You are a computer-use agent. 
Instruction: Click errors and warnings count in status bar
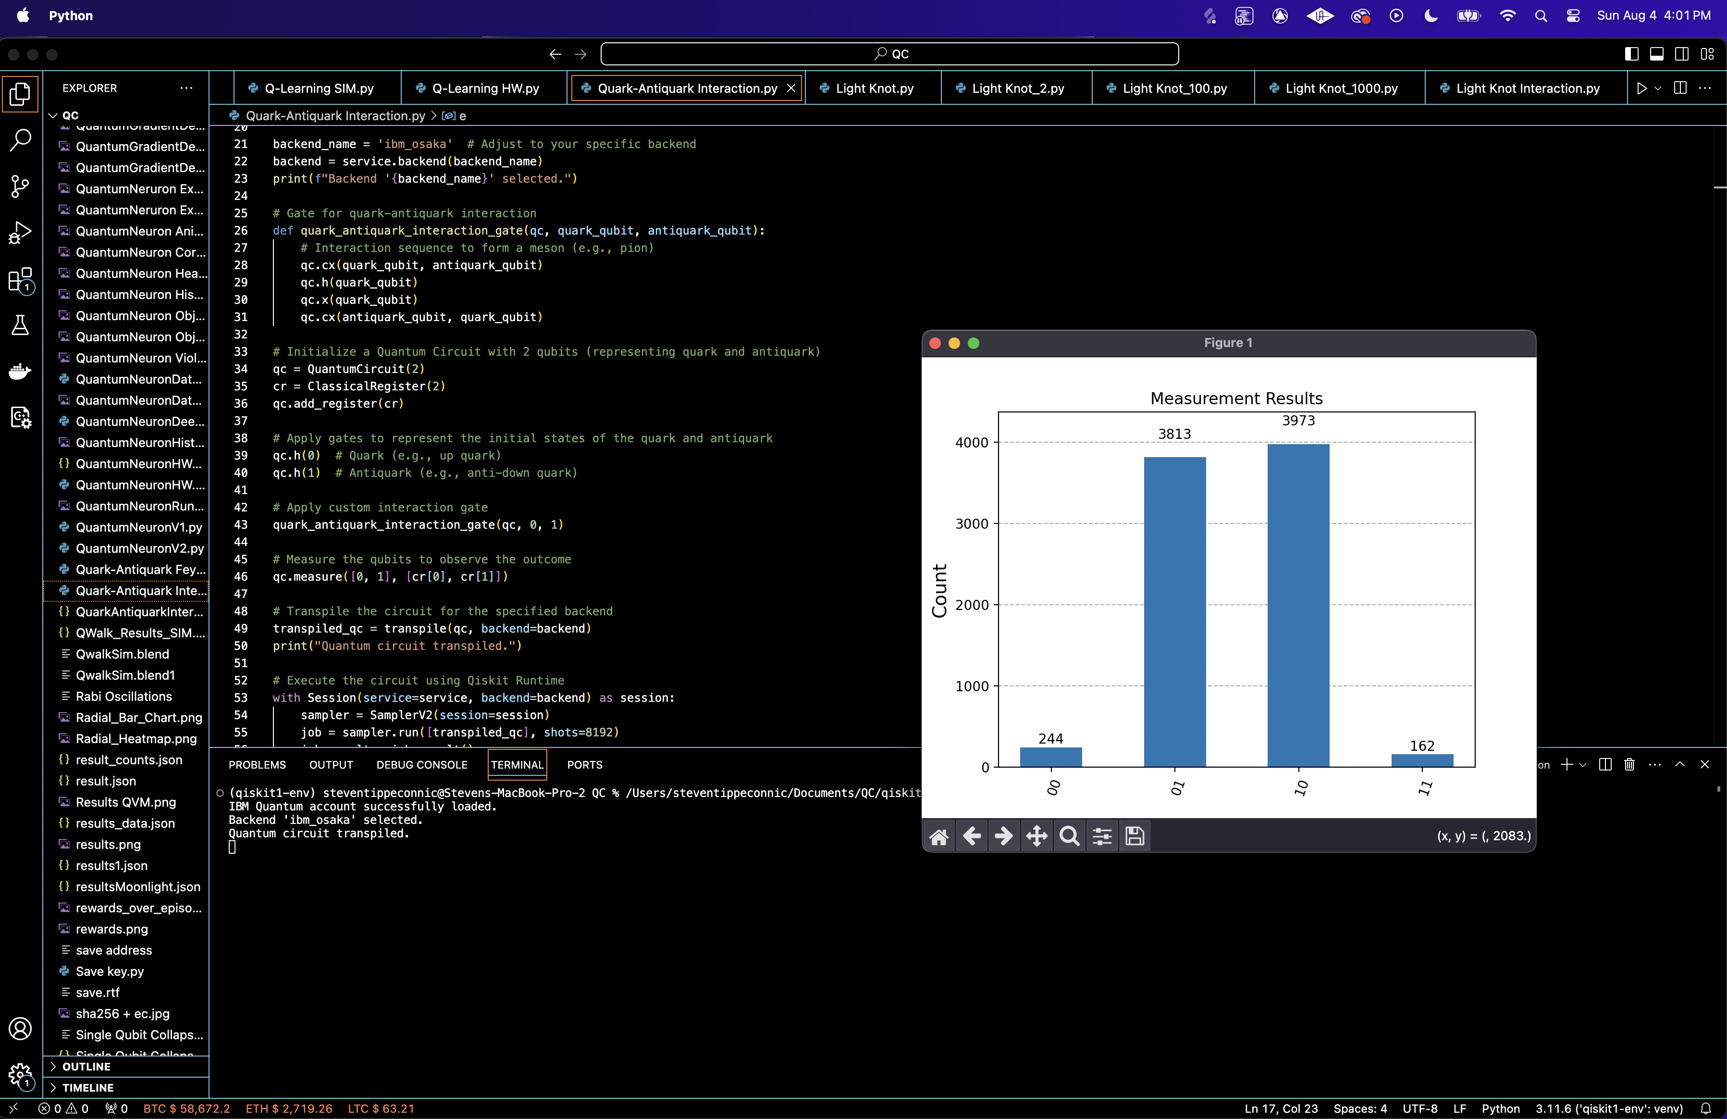point(63,1108)
